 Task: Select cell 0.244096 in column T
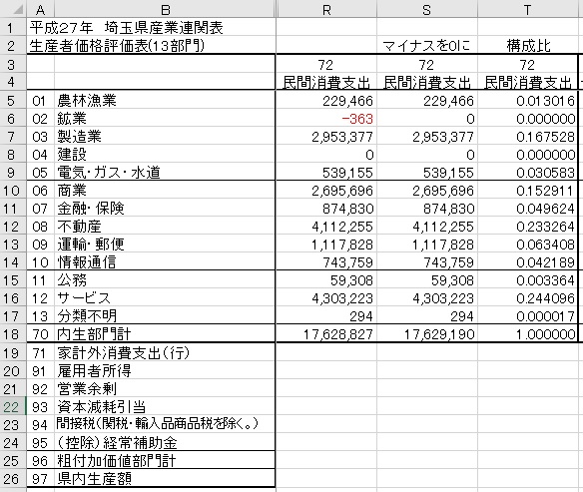pyautogui.click(x=528, y=298)
